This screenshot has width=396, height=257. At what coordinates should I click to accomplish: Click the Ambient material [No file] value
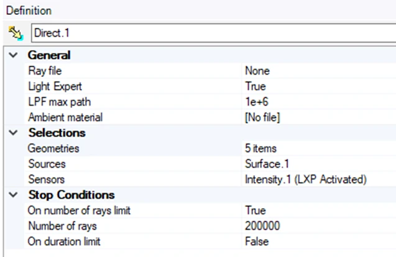(262, 117)
